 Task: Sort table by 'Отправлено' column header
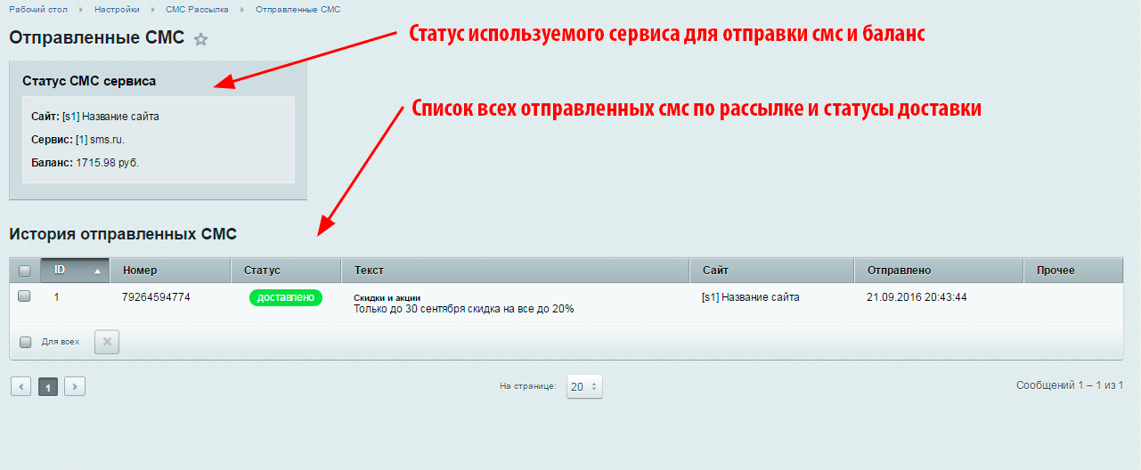pyautogui.click(x=898, y=271)
